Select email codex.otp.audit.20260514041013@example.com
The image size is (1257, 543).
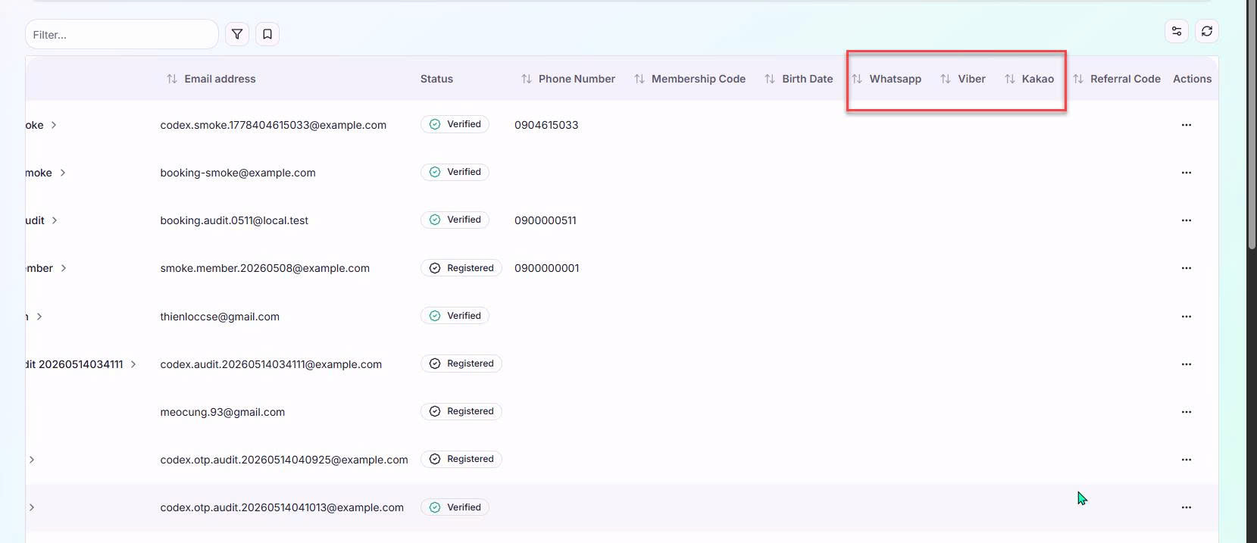coord(282,507)
